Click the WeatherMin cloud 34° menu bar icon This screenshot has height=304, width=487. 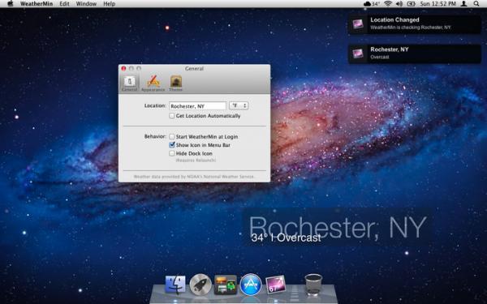(372, 4)
